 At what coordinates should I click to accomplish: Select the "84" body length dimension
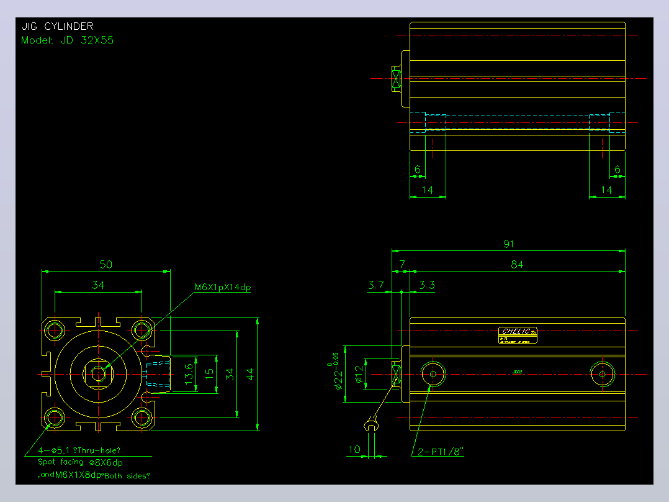pos(517,265)
